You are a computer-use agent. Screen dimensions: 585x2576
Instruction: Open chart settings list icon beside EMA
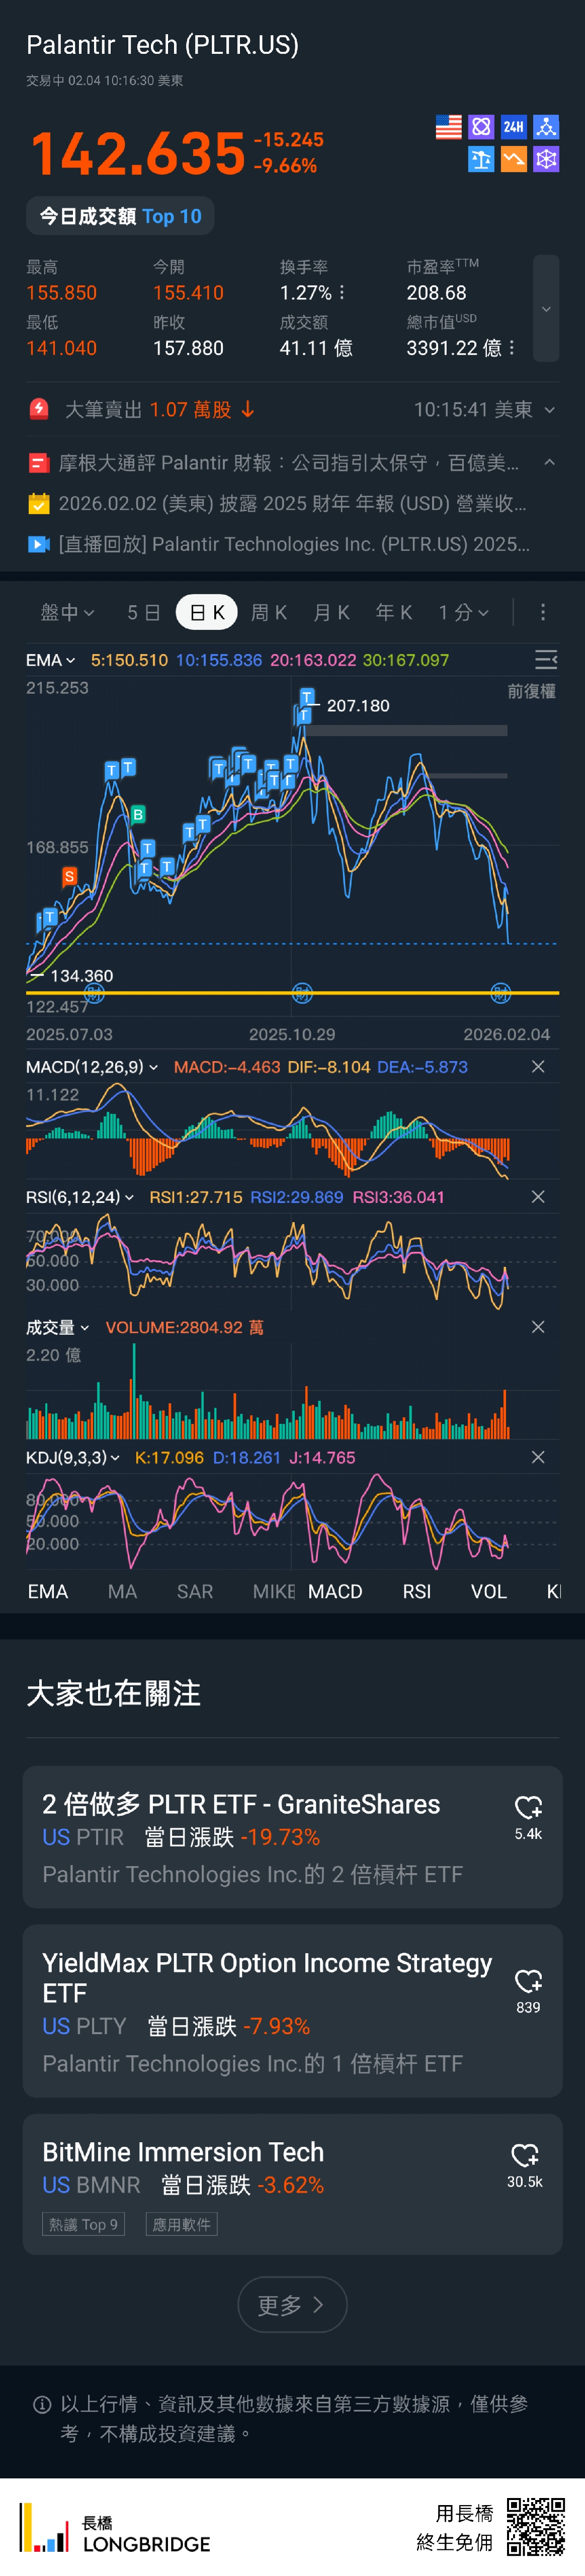545,660
